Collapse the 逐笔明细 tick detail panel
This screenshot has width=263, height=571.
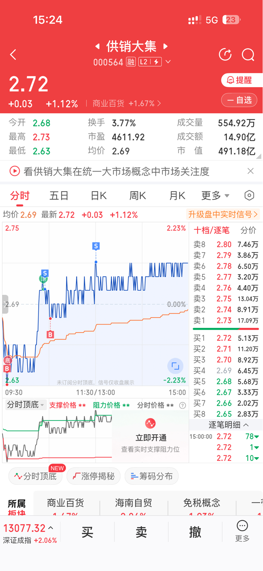coord(228,425)
